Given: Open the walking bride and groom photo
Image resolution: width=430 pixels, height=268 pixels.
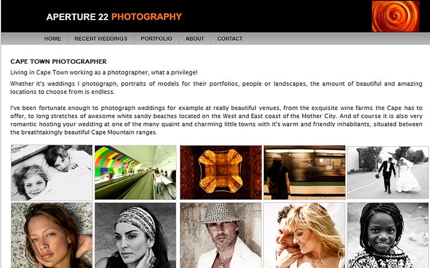Looking at the screenshot, I should [x=388, y=172].
